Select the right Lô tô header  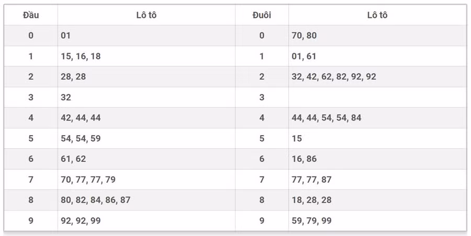(x=377, y=15)
